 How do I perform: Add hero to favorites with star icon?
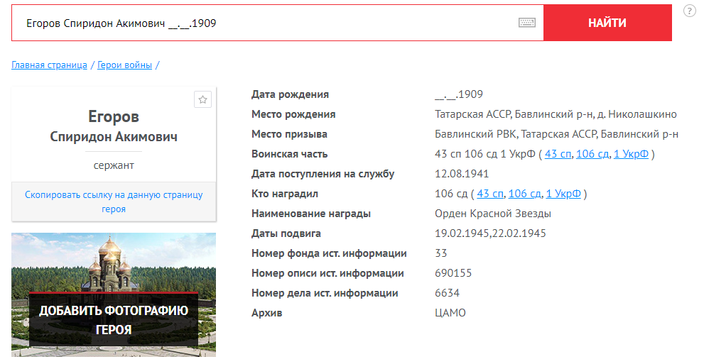pyautogui.click(x=202, y=99)
